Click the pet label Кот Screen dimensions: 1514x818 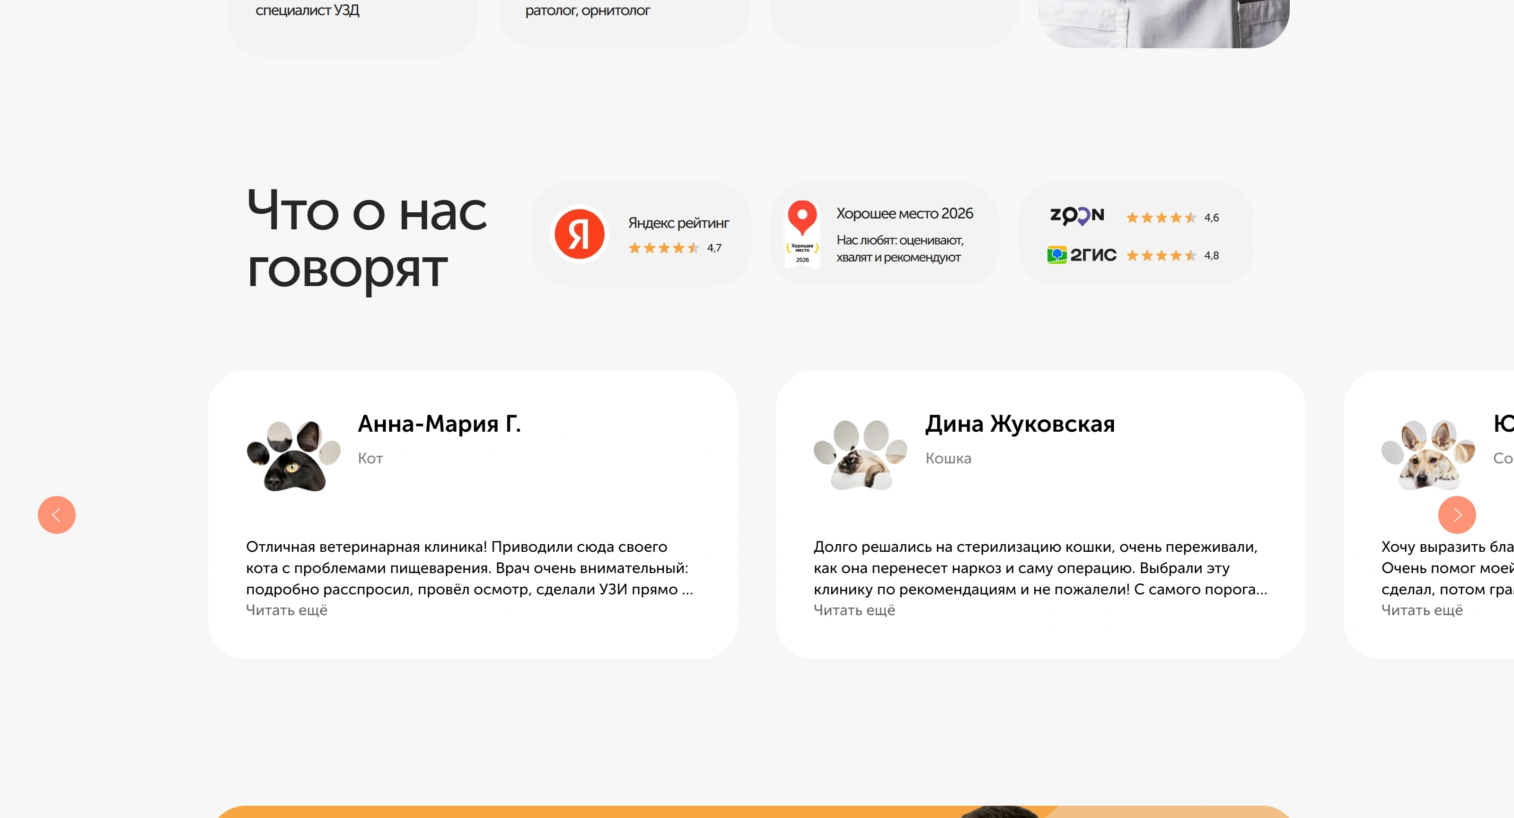click(370, 458)
